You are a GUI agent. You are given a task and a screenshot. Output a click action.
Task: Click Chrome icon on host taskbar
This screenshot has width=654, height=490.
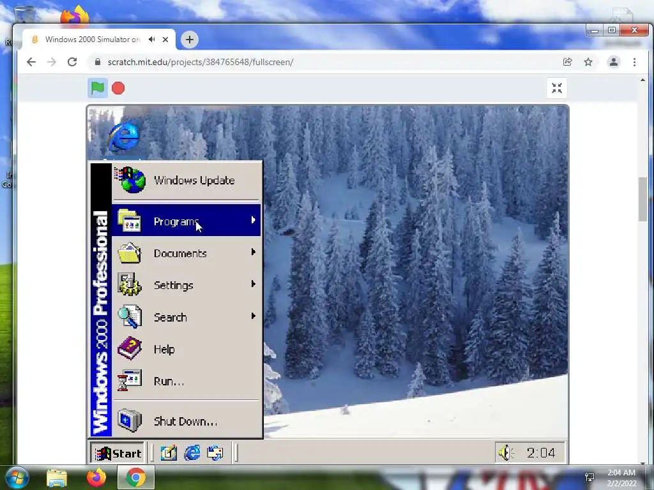pos(135,477)
